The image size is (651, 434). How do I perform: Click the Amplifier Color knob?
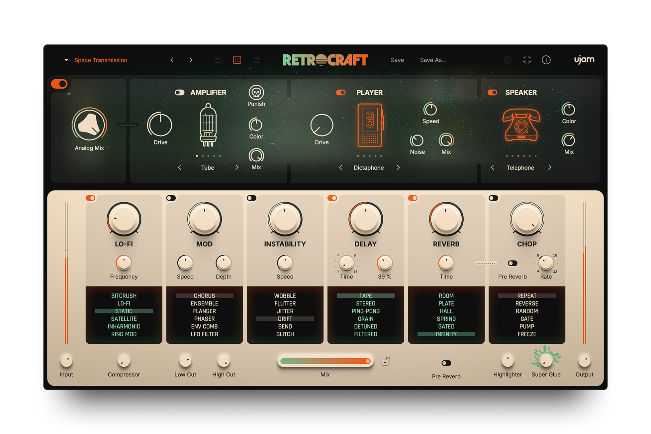(256, 125)
